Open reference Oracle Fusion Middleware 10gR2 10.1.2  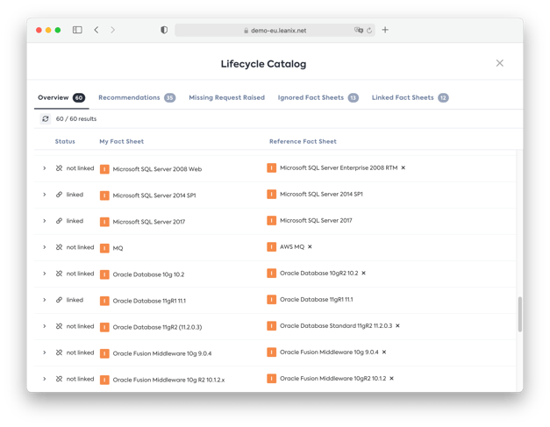coord(332,378)
